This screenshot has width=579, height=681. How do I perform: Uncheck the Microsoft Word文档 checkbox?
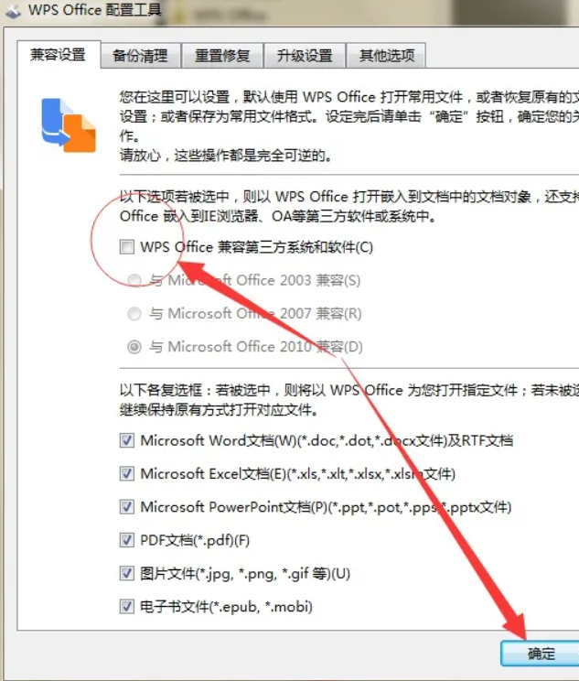127,440
